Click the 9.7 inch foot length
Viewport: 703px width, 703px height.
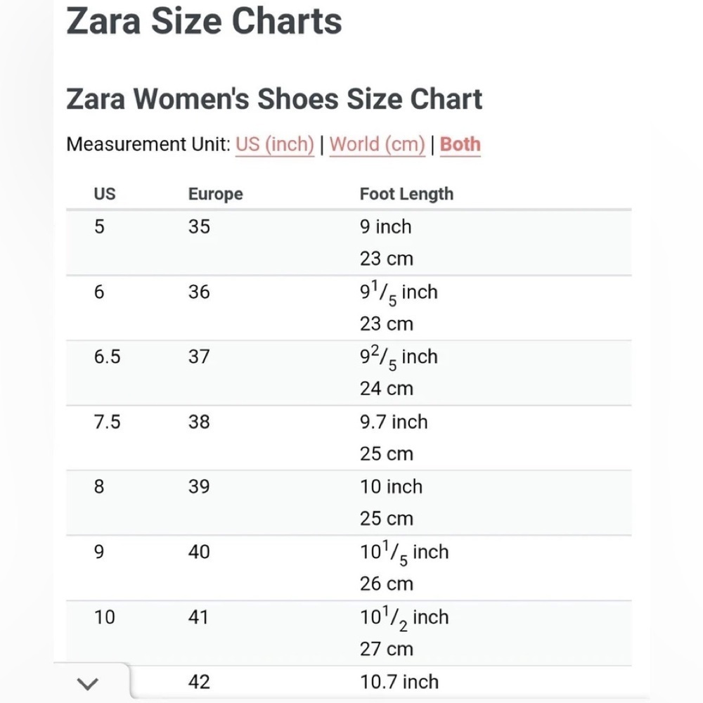point(394,422)
